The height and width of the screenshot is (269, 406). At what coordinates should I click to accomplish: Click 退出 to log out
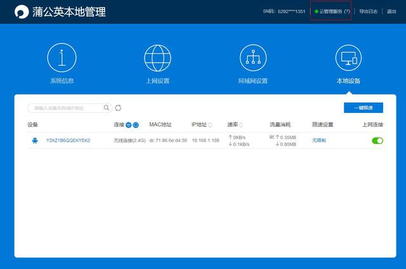391,11
